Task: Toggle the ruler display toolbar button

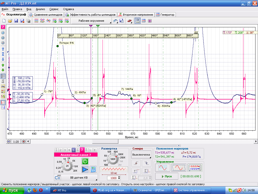Action: (138, 21)
